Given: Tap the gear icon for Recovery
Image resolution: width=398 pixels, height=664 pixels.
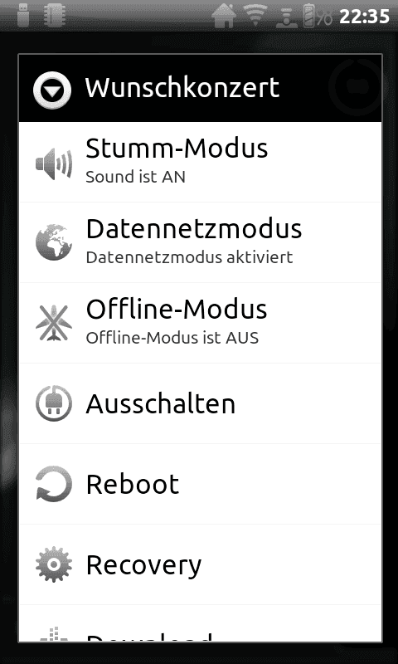Looking at the screenshot, I should 54,564.
